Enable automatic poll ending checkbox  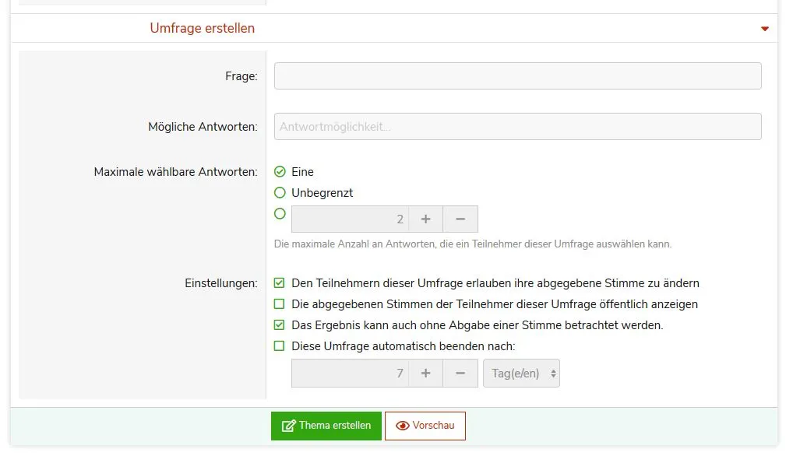tap(280, 346)
